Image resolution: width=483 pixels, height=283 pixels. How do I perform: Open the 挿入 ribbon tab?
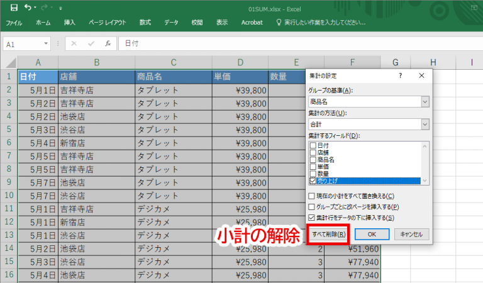pyautogui.click(x=70, y=23)
